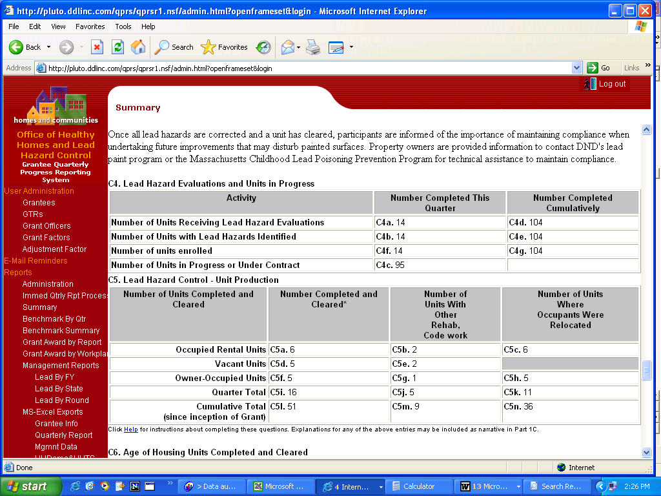Viewport: 661px width, 496px height.
Task: Open the Edit menu
Action: pos(35,26)
